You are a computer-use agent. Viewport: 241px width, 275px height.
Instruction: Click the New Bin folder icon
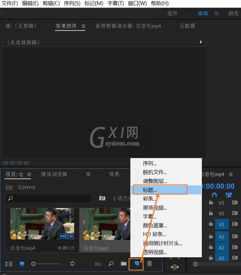124,264
